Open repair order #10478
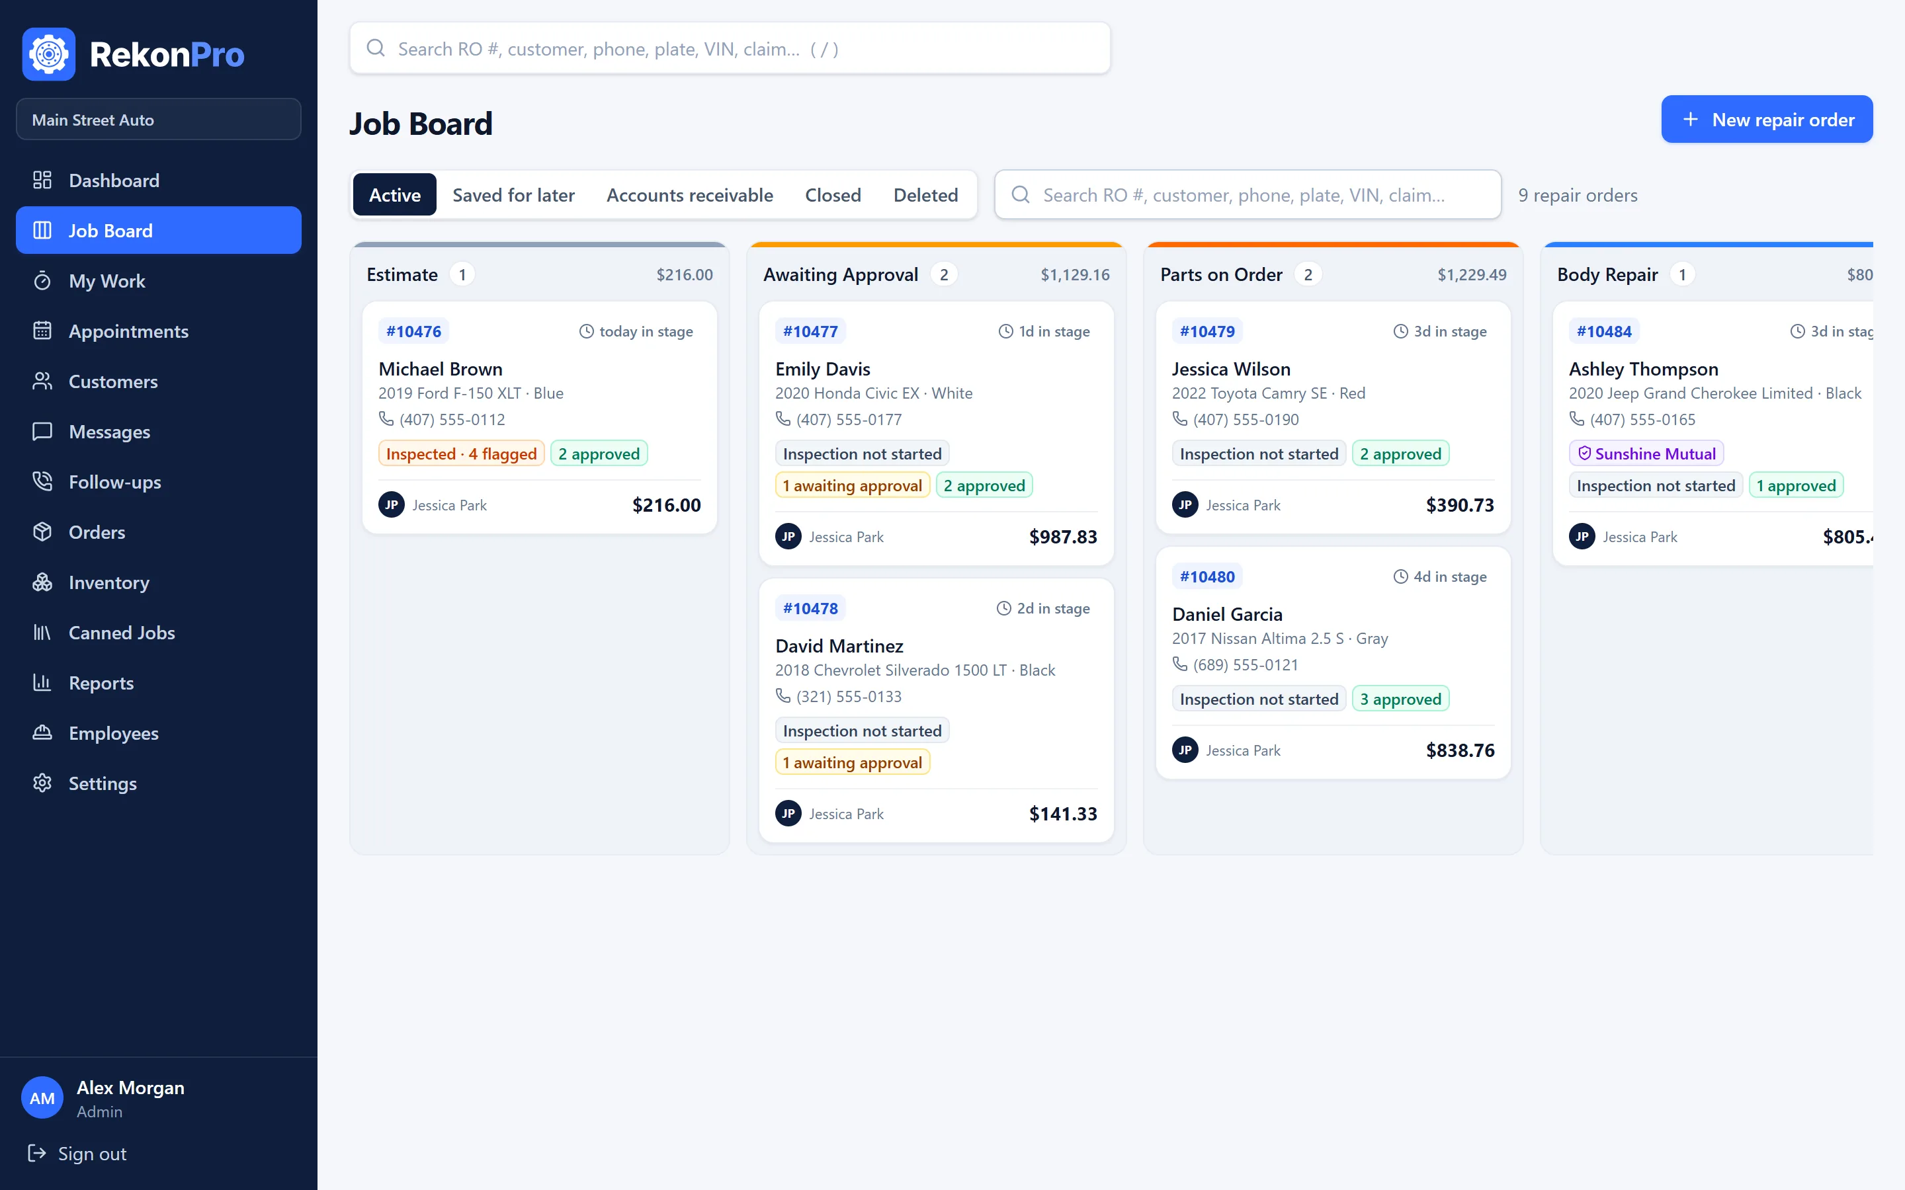Image resolution: width=1905 pixels, height=1190 pixels. tap(810, 608)
